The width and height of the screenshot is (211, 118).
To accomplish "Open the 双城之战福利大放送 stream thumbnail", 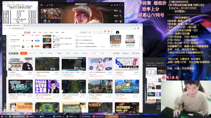I will tap(127, 87).
